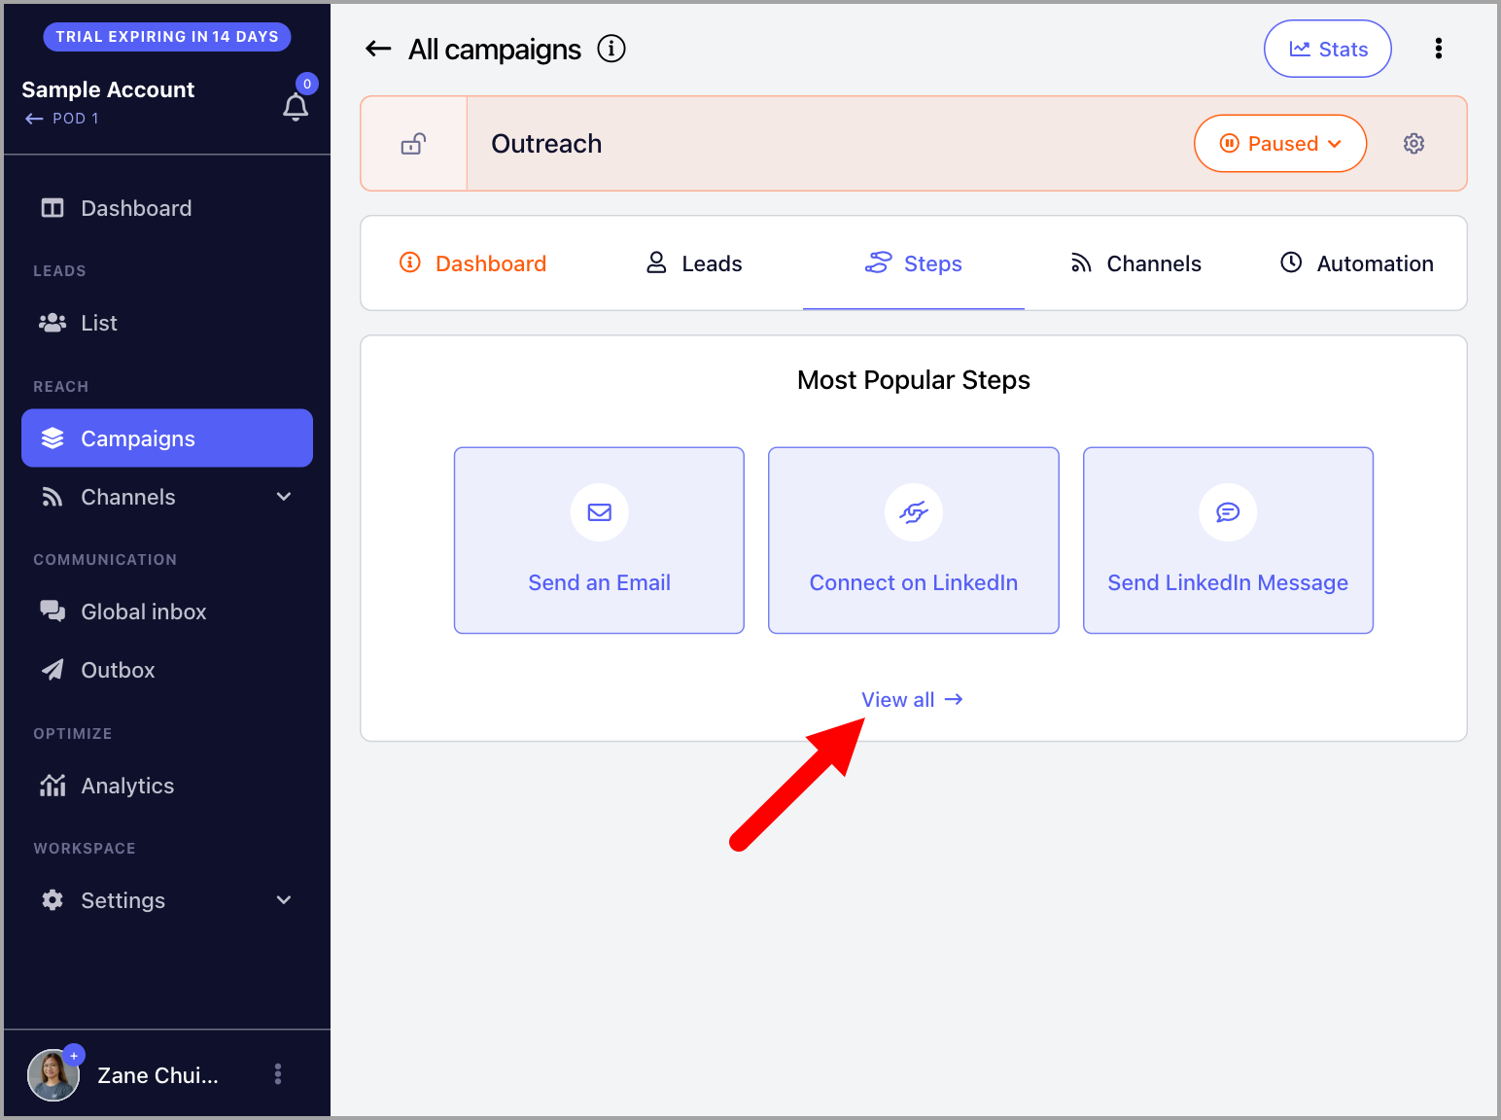Click the Outbox paper plane icon
1501x1120 pixels.
click(52, 670)
